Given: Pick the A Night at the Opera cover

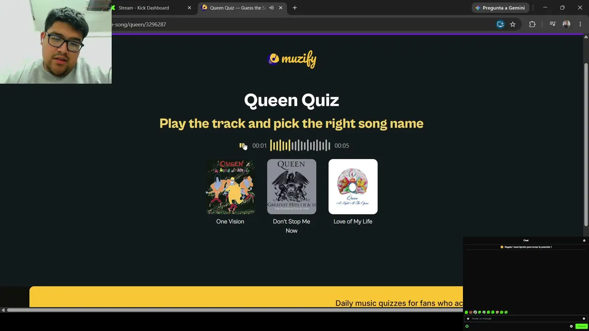Looking at the screenshot, I should pos(353,187).
